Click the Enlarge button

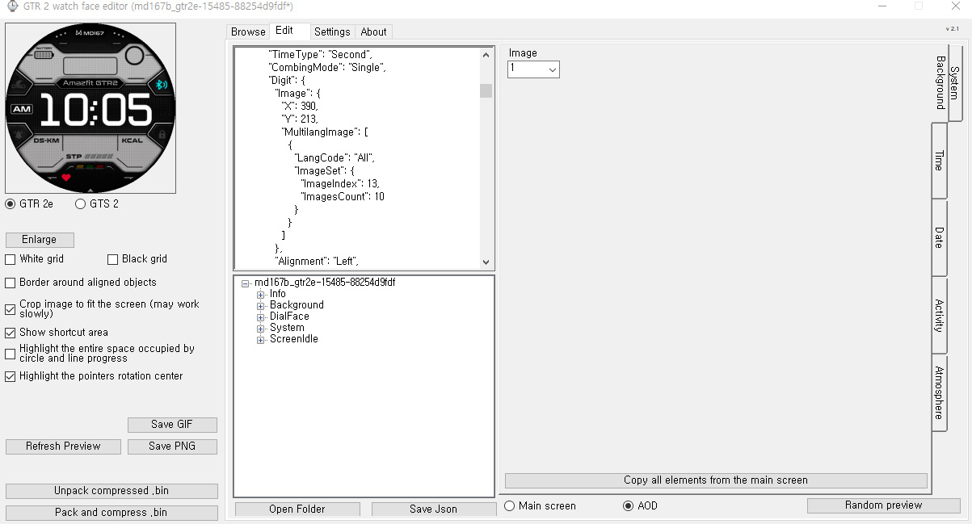40,240
